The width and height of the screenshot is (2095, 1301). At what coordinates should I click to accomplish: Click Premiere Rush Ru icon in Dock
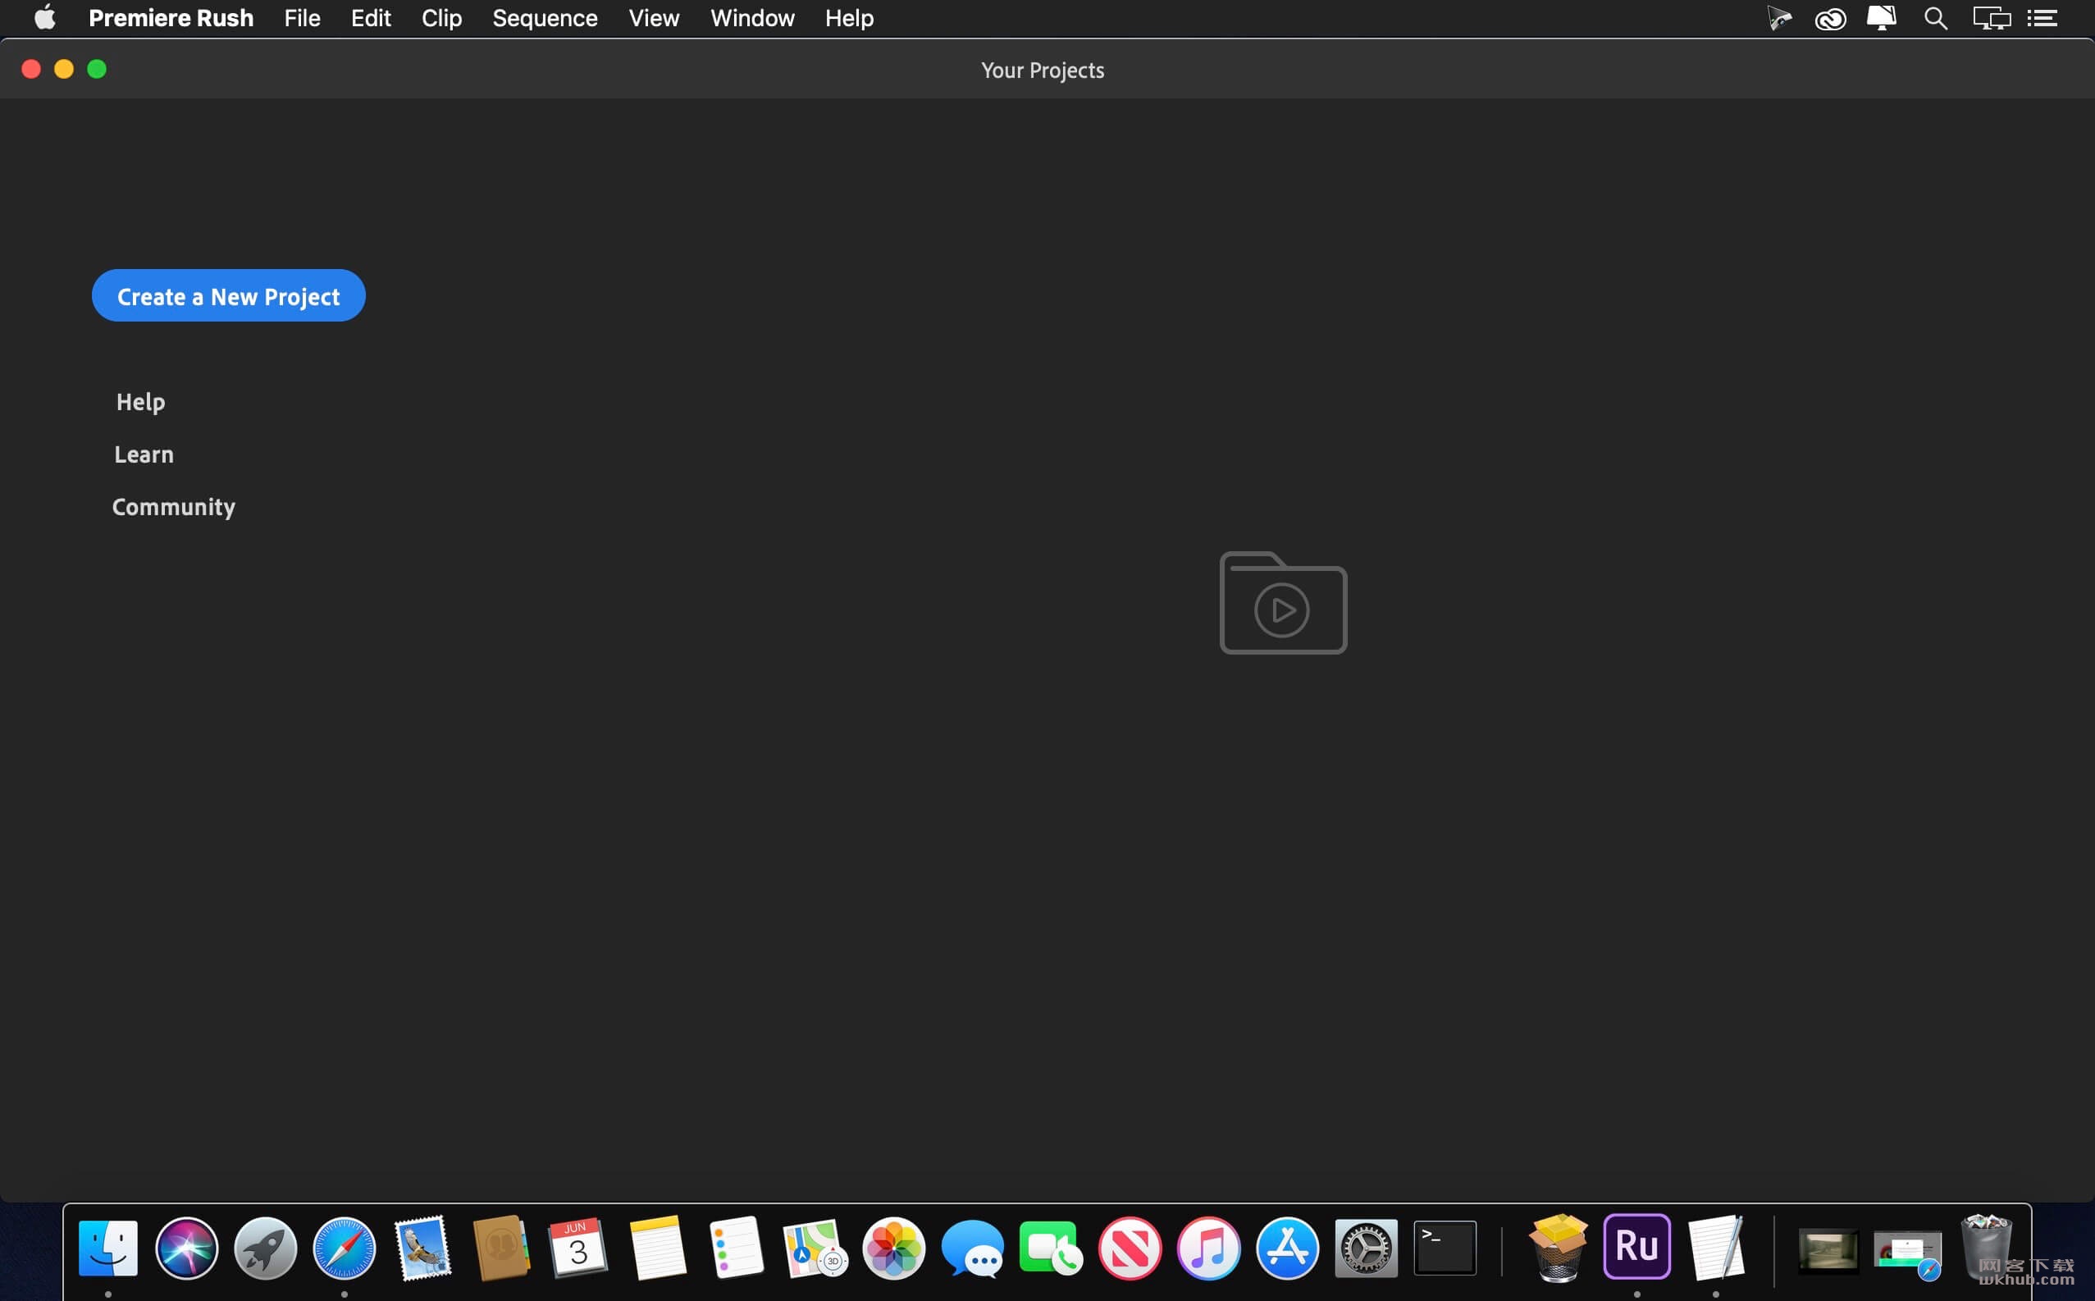point(1636,1247)
